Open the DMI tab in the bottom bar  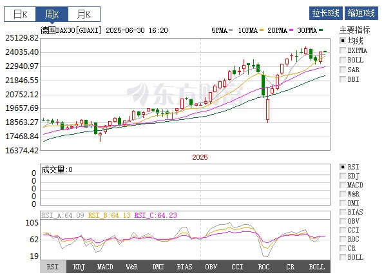(158, 267)
